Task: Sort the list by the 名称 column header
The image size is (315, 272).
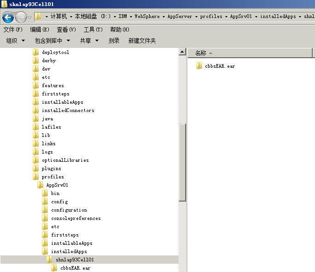Action: point(250,53)
